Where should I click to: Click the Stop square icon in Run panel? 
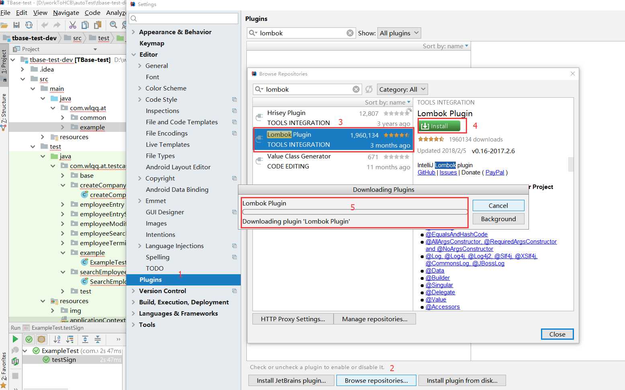[x=15, y=376]
